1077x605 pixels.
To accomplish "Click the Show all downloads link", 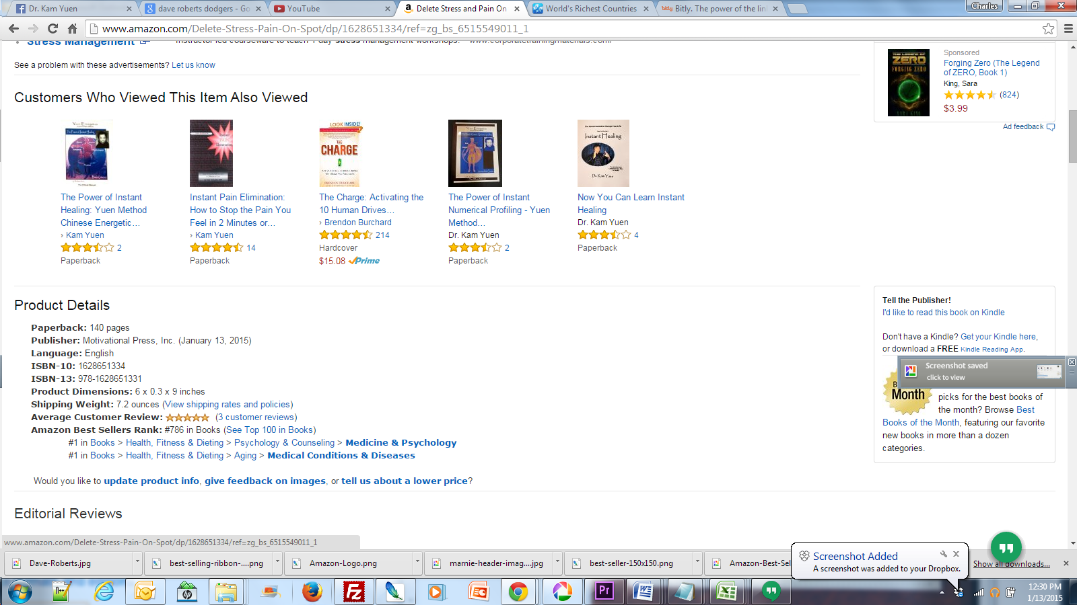I will tap(1011, 564).
